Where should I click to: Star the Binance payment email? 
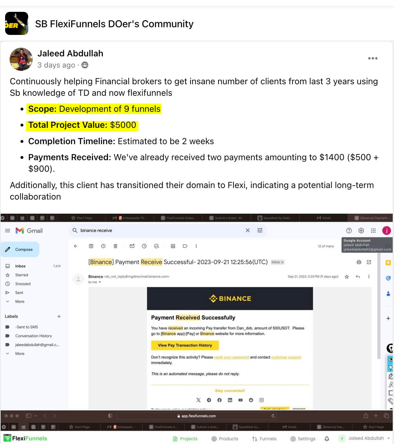coord(347,276)
